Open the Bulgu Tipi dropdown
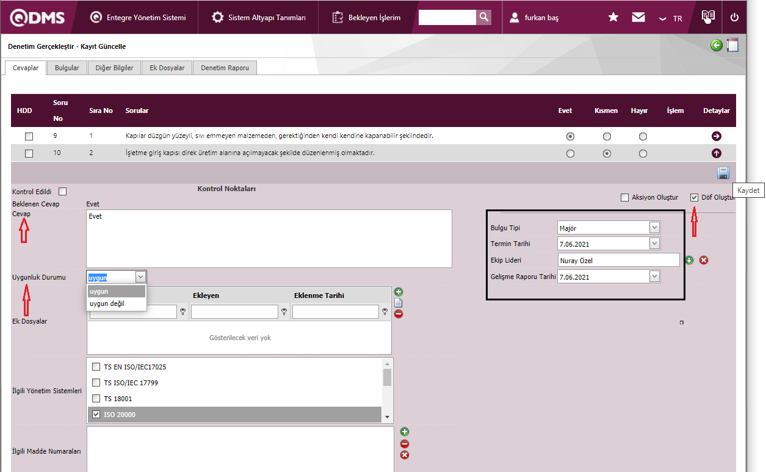 point(654,228)
